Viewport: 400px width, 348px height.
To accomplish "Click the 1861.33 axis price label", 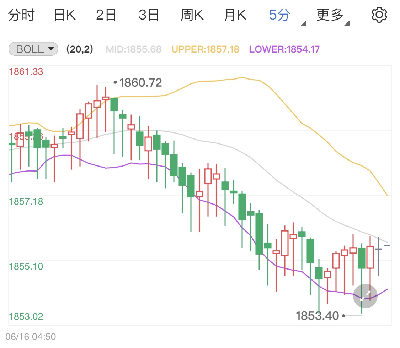I will [x=26, y=72].
